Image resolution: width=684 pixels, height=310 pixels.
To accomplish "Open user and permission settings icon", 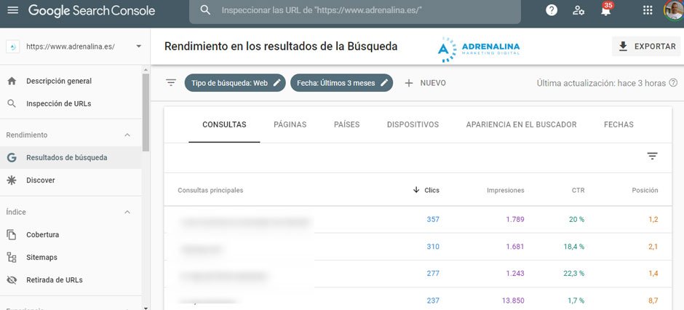I will (x=578, y=10).
